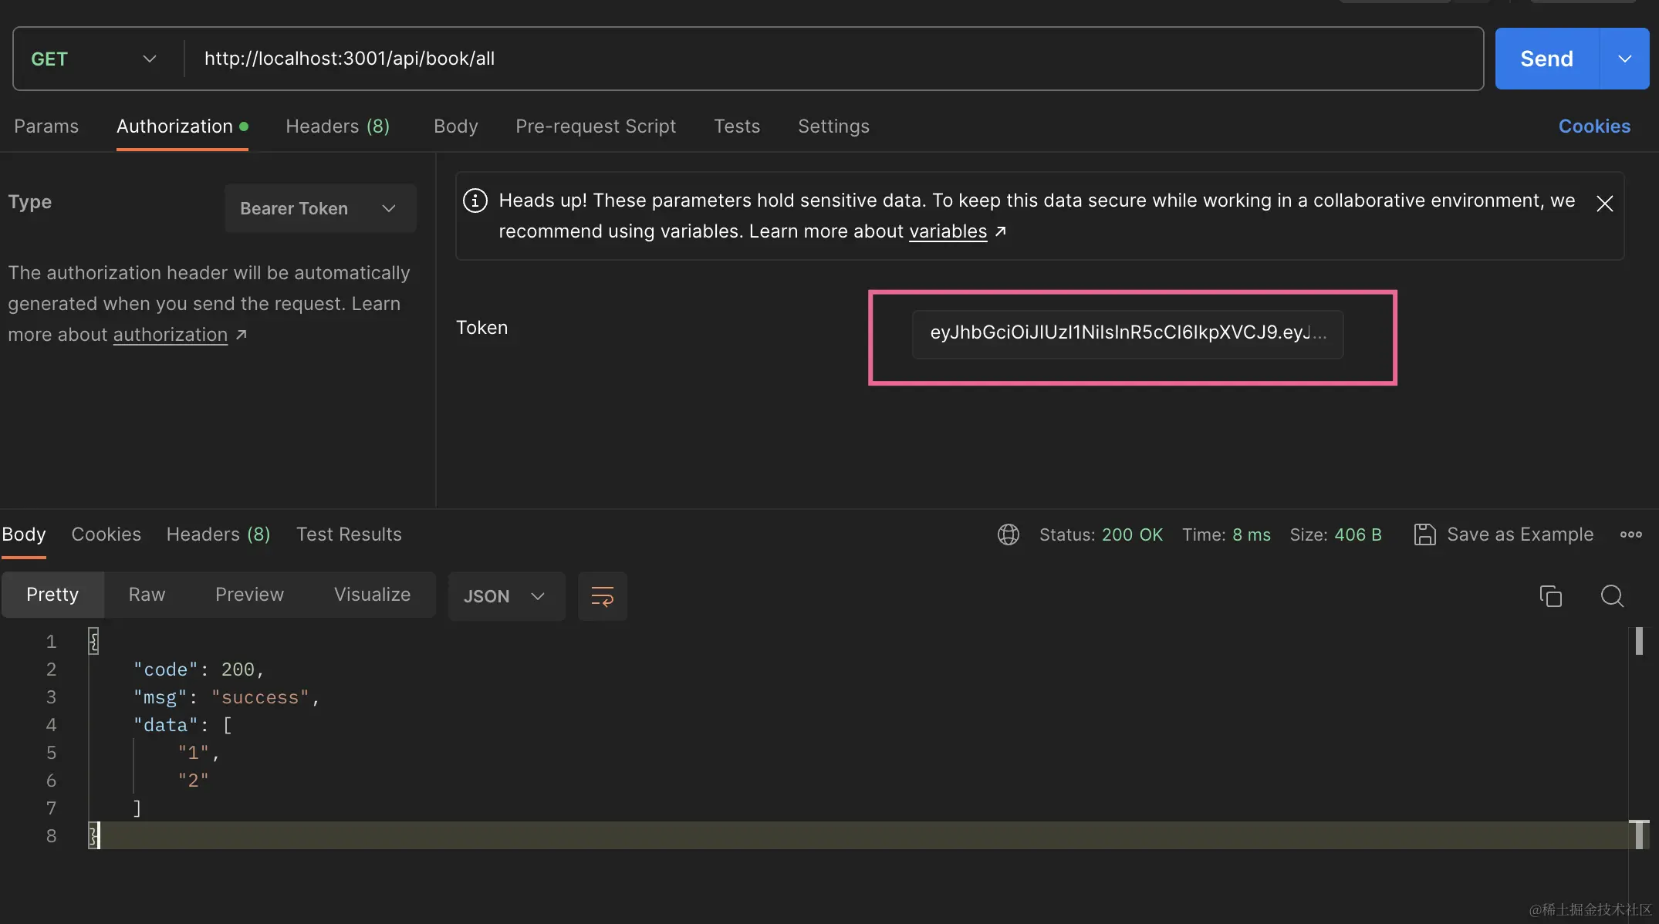This screenshot has height=924, width=1659.
Task: Open the GET method dropdown
Action: pyautogui.click(x=93, y=59)
